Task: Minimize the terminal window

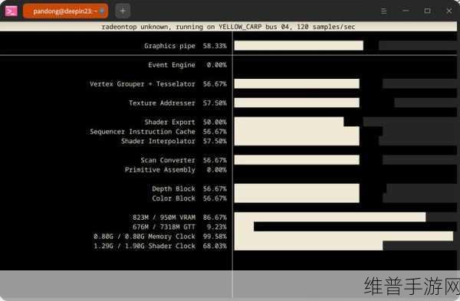Action: (x=406, y=11)
